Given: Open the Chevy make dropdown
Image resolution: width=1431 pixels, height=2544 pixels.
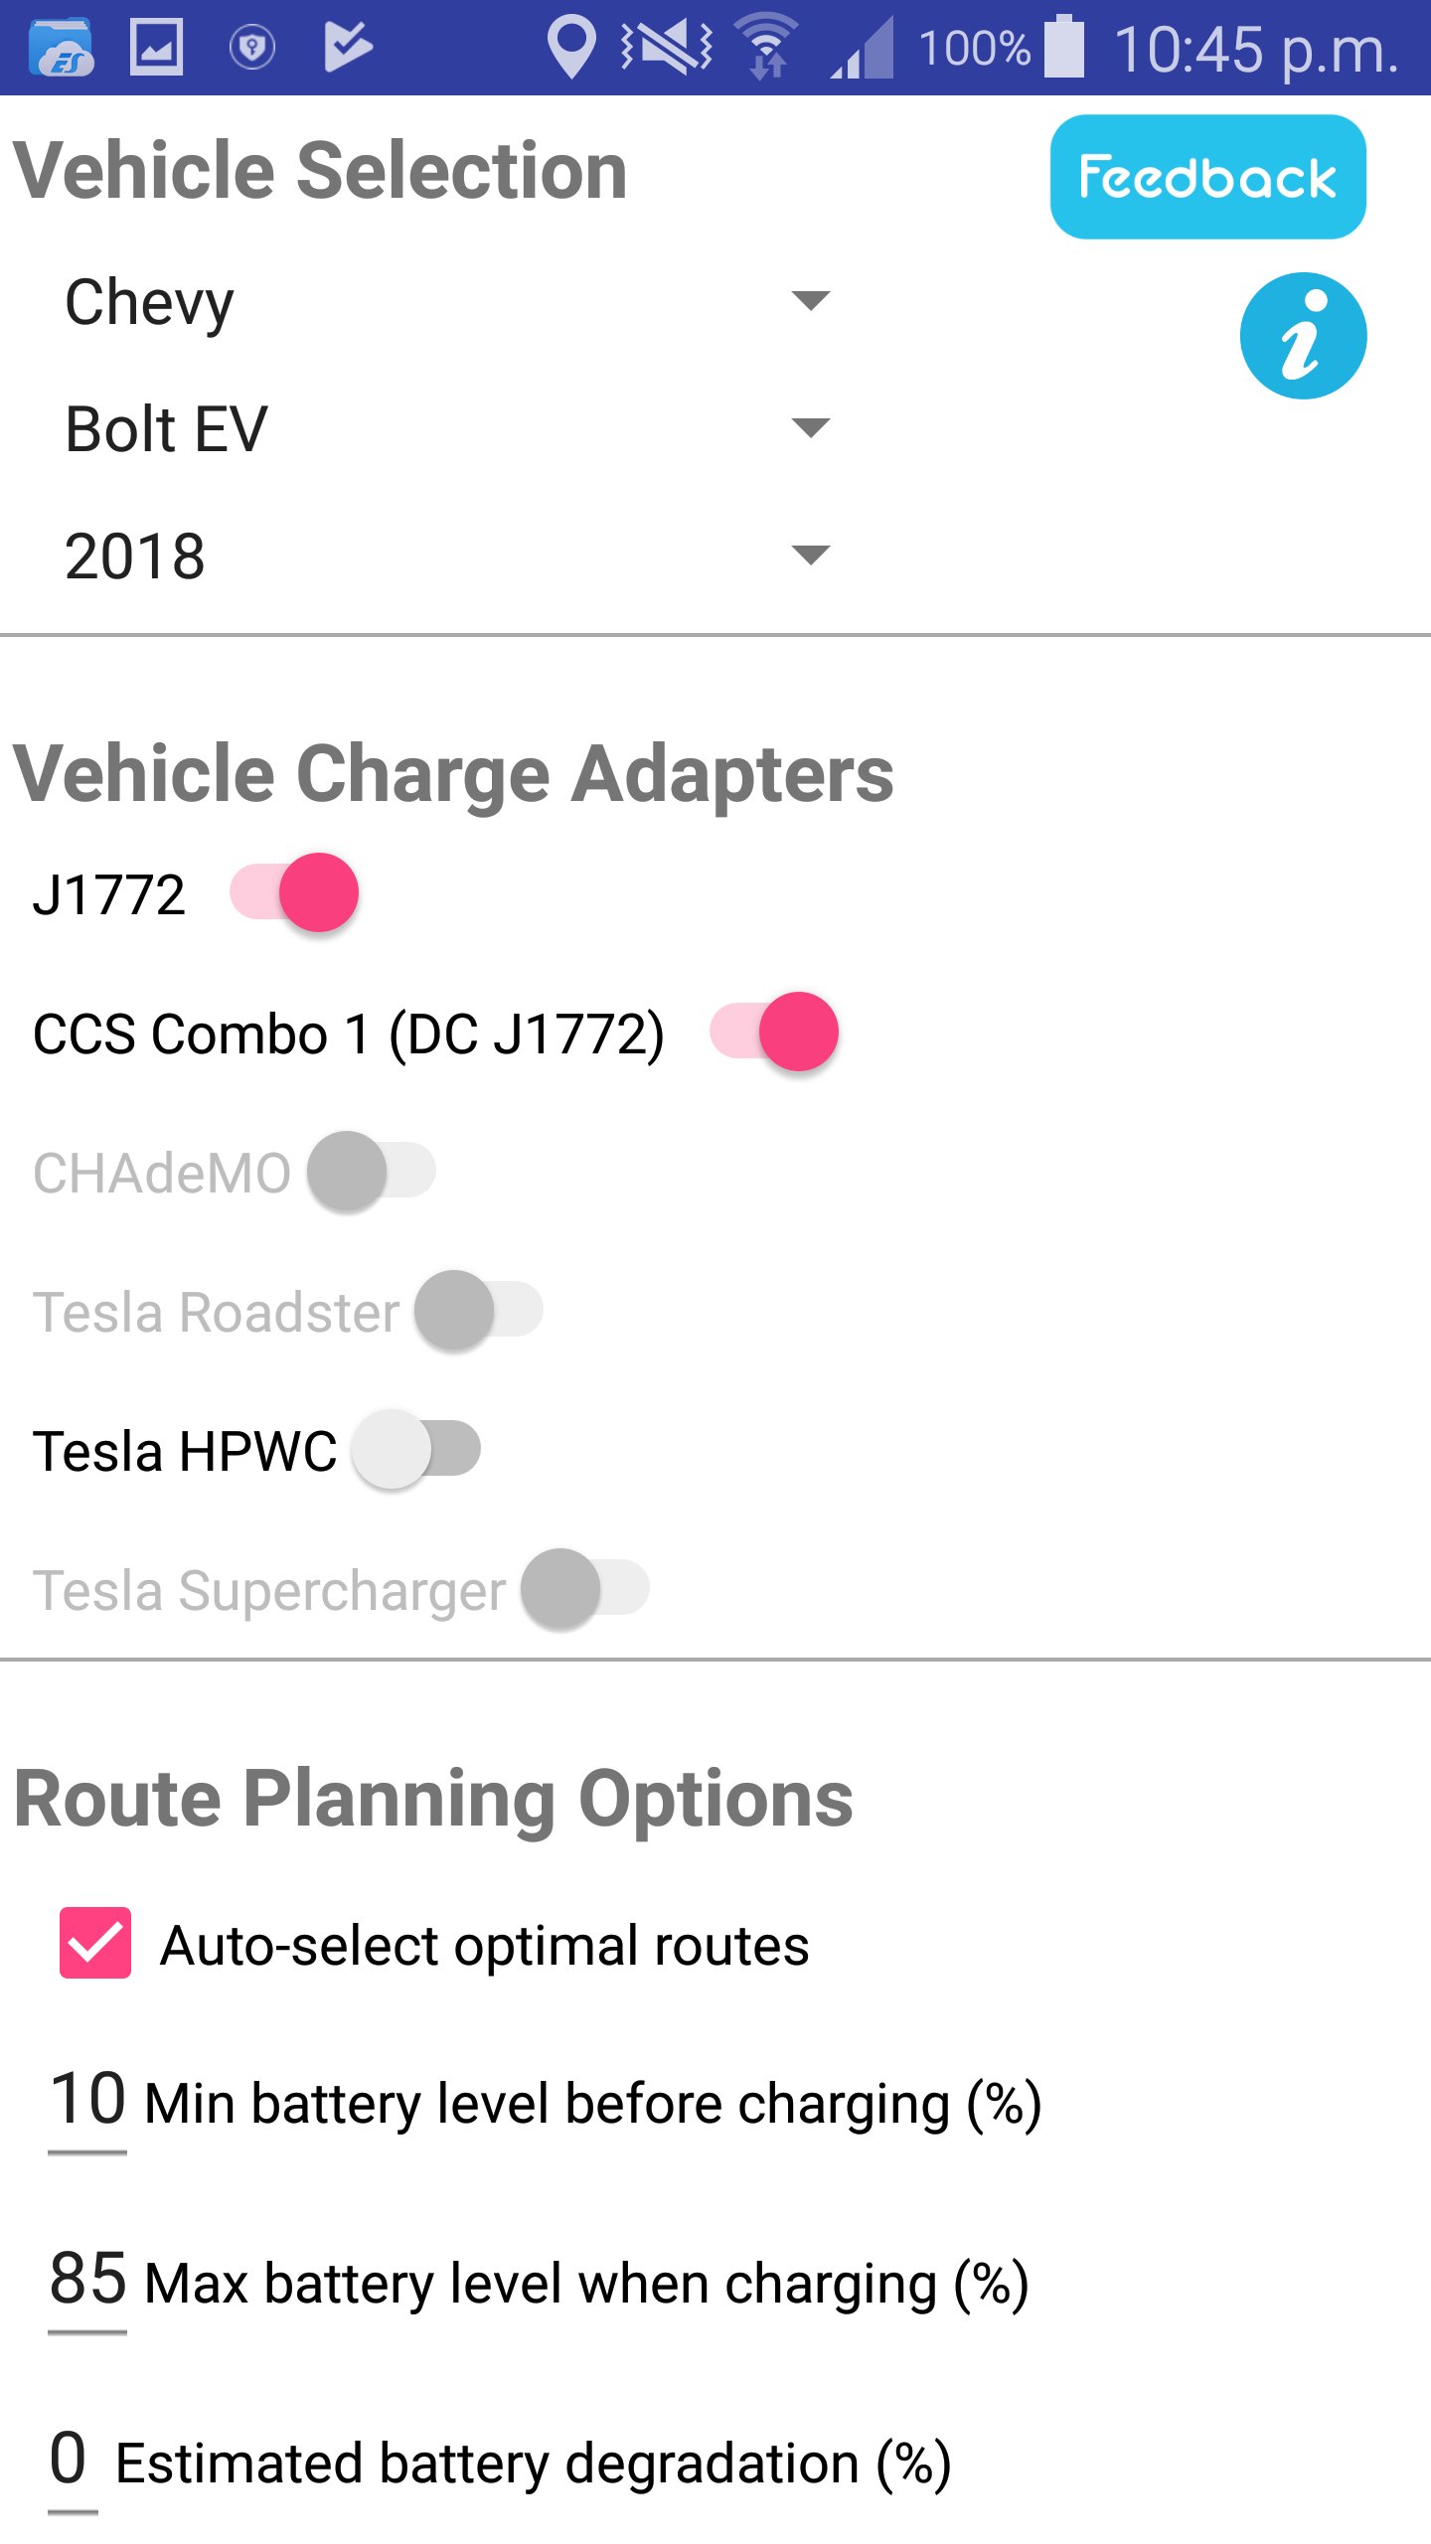Looking at the screenshot, I should tap(447, 301).
